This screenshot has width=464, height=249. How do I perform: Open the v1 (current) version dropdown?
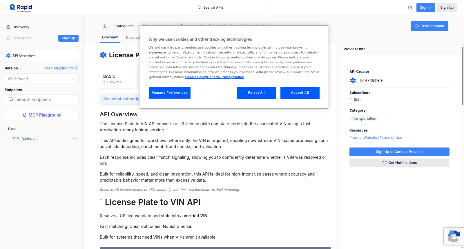click(41, 79)
